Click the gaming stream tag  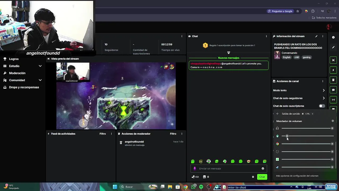[x=307, y=57]
